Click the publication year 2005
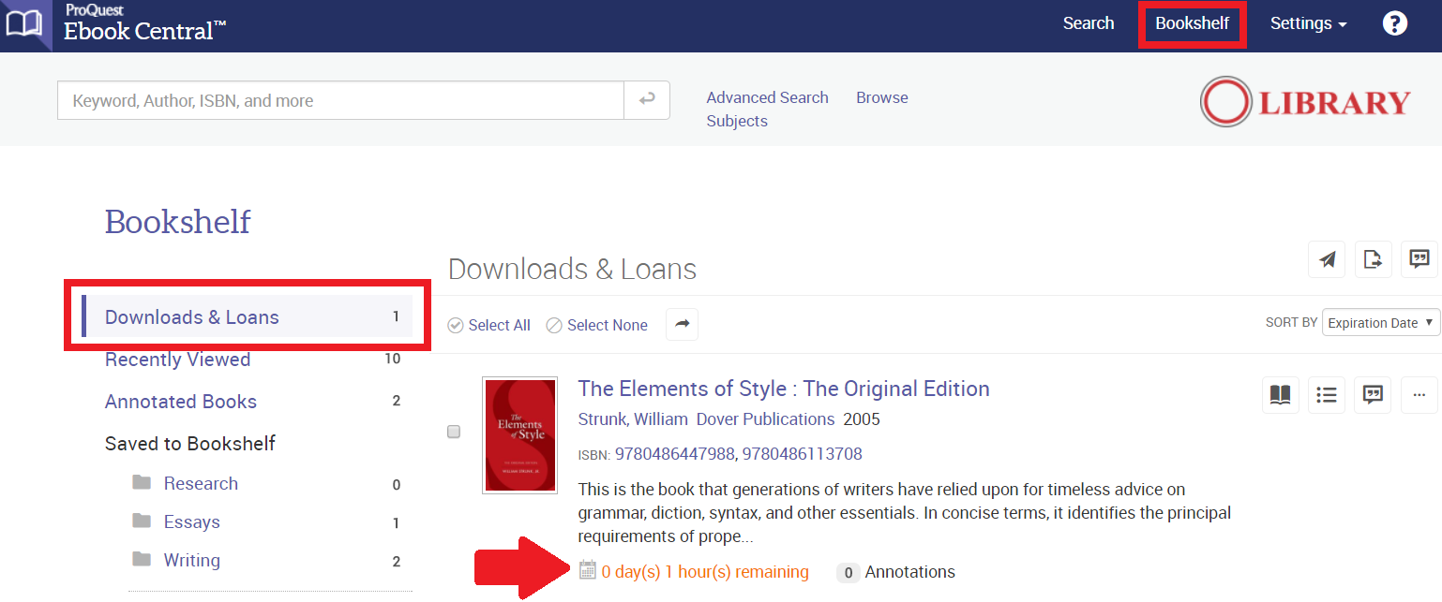 pyautogui.click(x=862, y=418)
